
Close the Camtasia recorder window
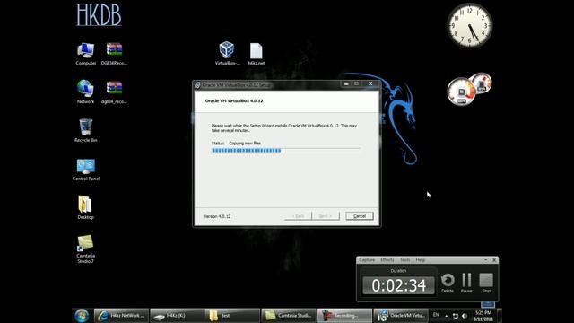pyautogui.click(x=494, y=259)
